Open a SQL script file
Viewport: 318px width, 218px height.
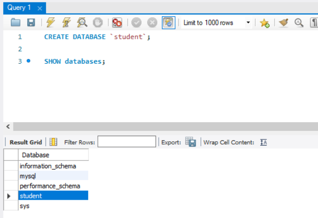click(16, 22)
